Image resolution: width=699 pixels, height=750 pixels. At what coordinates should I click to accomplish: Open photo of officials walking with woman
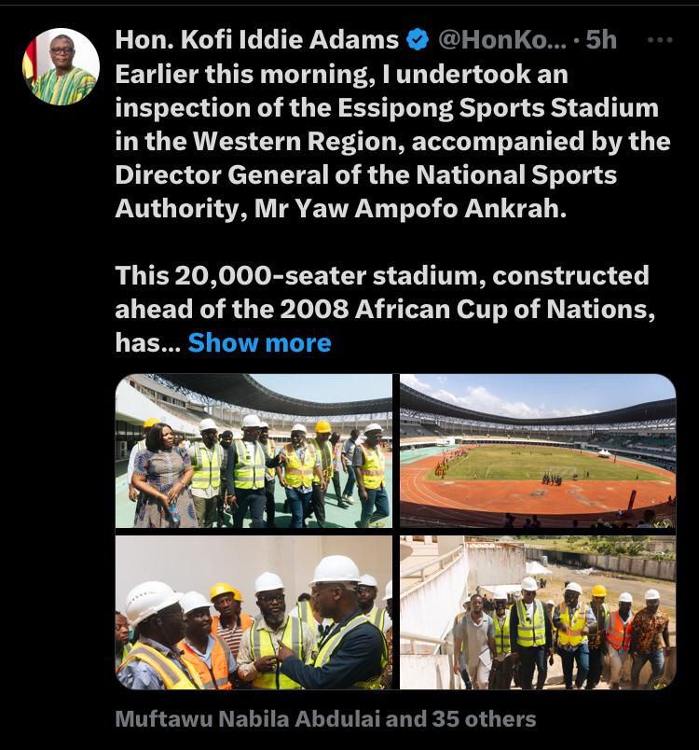(x=254, y=451)
